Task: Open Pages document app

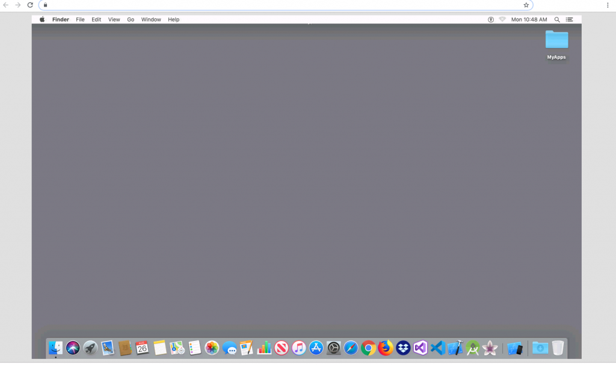Action: click(246, 348)
